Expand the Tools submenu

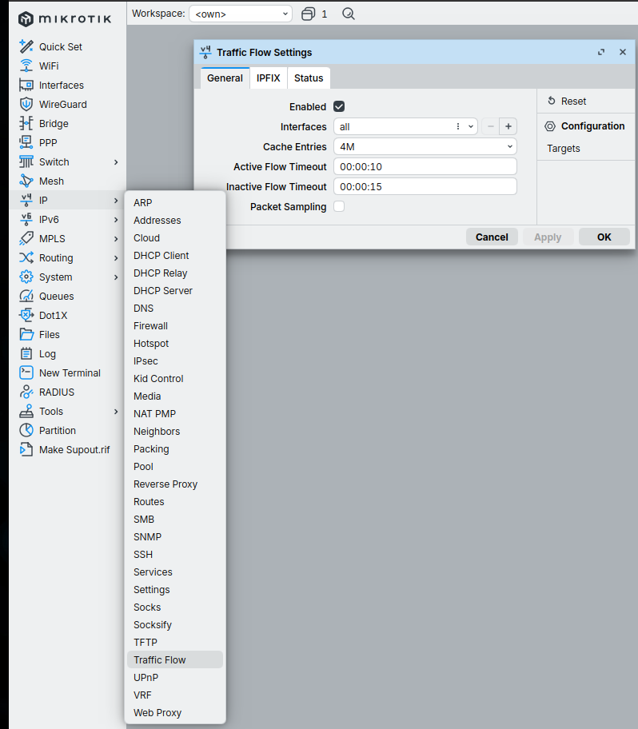tap(116, 411)
